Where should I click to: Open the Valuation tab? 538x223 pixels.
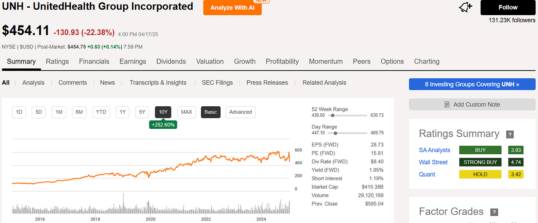coord(210,62)
